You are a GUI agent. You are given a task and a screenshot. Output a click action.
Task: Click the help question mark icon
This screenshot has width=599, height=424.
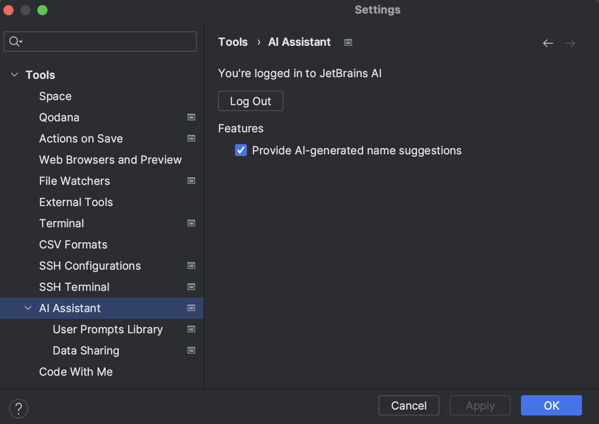coord(18,408)
